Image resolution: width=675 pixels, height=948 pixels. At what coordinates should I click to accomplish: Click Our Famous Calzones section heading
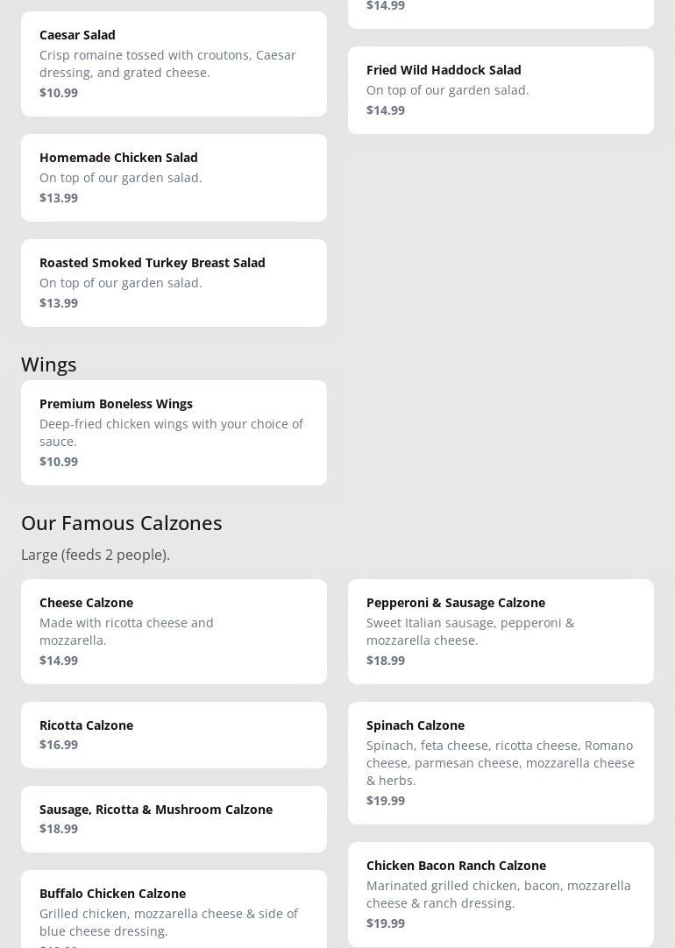coord(122,522)
